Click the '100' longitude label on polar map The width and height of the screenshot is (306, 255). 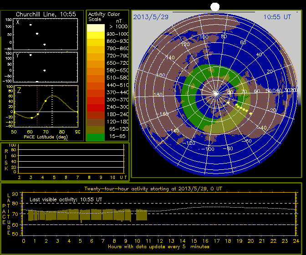[x=204, y=37]
